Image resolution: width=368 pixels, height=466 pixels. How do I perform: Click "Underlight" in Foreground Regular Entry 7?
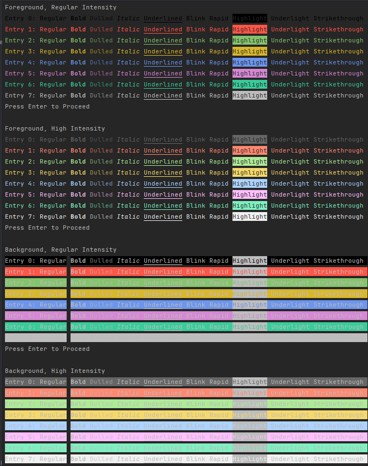click(x=290, y=96)
